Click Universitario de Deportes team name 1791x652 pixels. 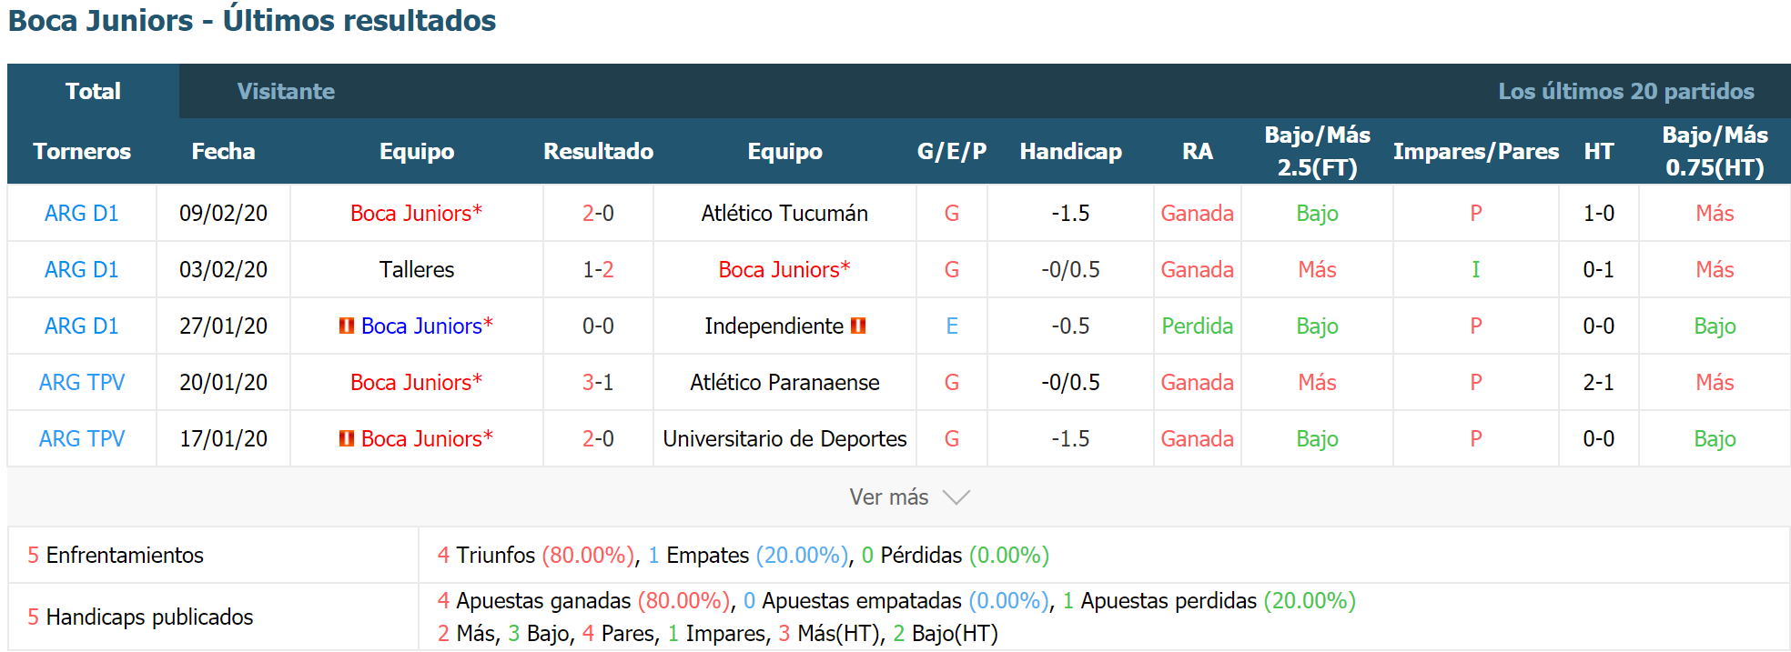point(784,438)
